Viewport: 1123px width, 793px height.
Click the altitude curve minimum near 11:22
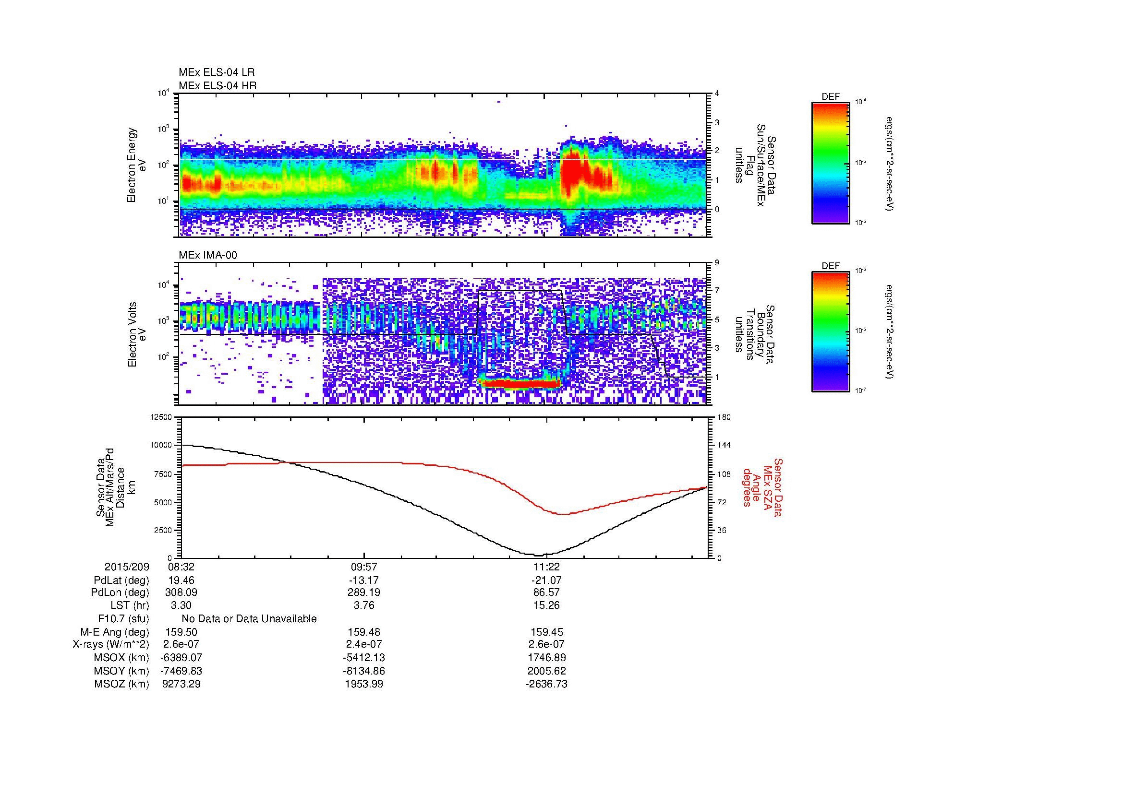click(538, 556)
